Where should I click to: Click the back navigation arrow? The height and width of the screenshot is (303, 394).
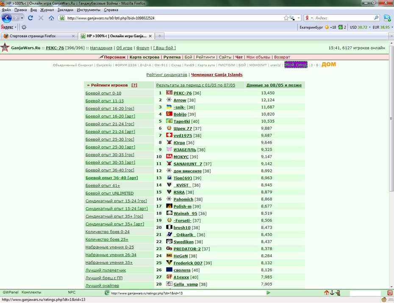click(x=6, y=18)
